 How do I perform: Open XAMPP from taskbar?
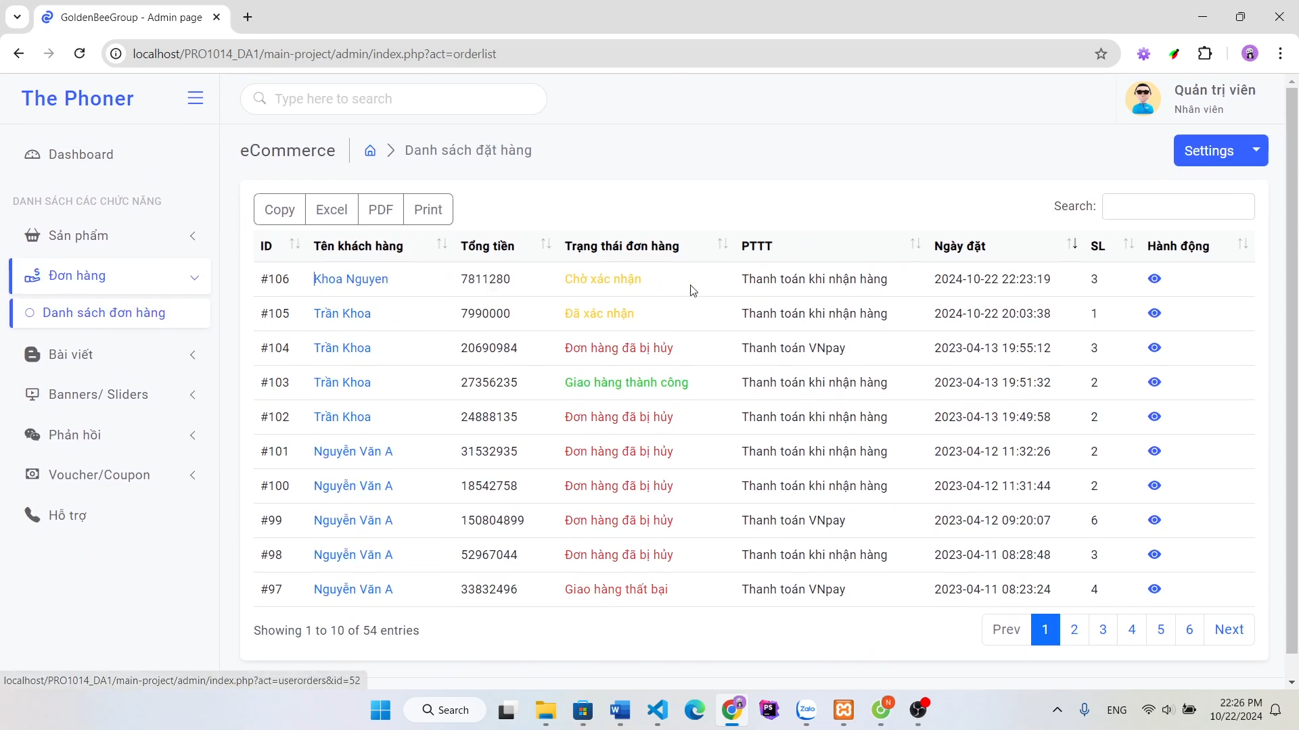844,710
